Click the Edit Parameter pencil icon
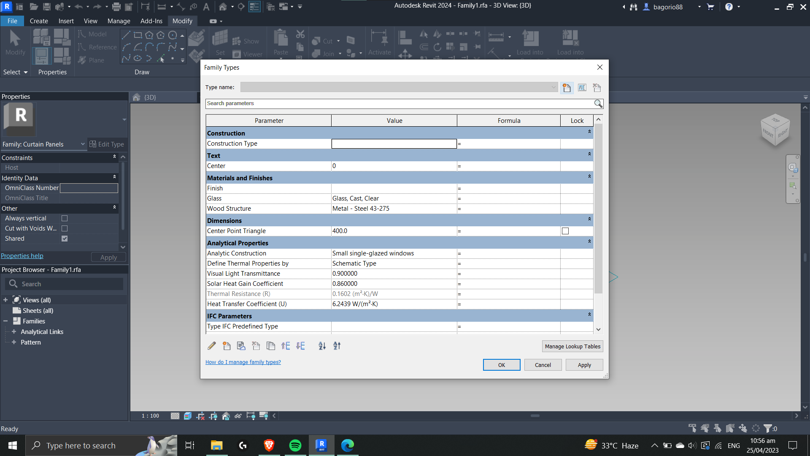 coord(212,346)
